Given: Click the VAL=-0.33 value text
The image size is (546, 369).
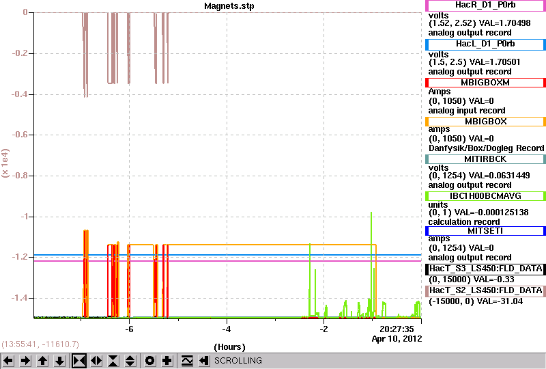Looking at the screenshot, I should coord(494,279).
